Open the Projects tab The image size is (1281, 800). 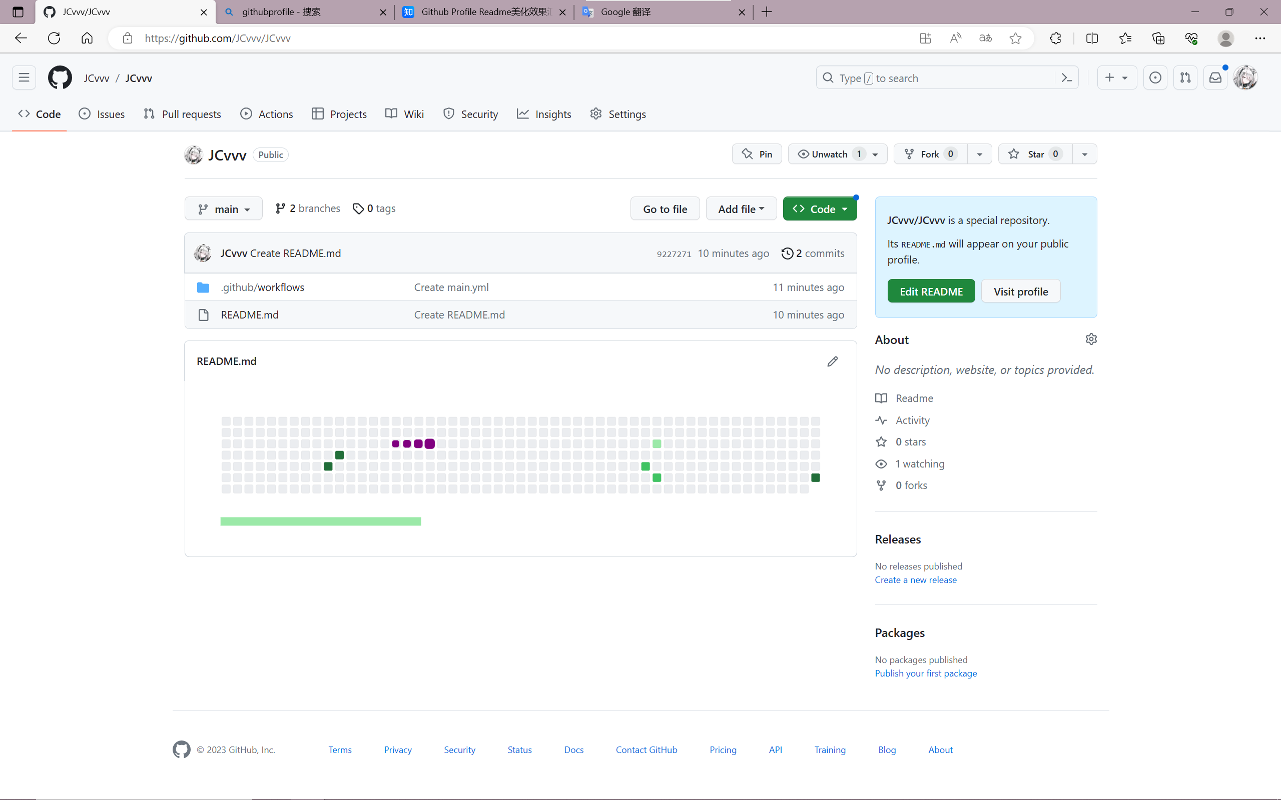pyautogui.click(x=339, y=114)
